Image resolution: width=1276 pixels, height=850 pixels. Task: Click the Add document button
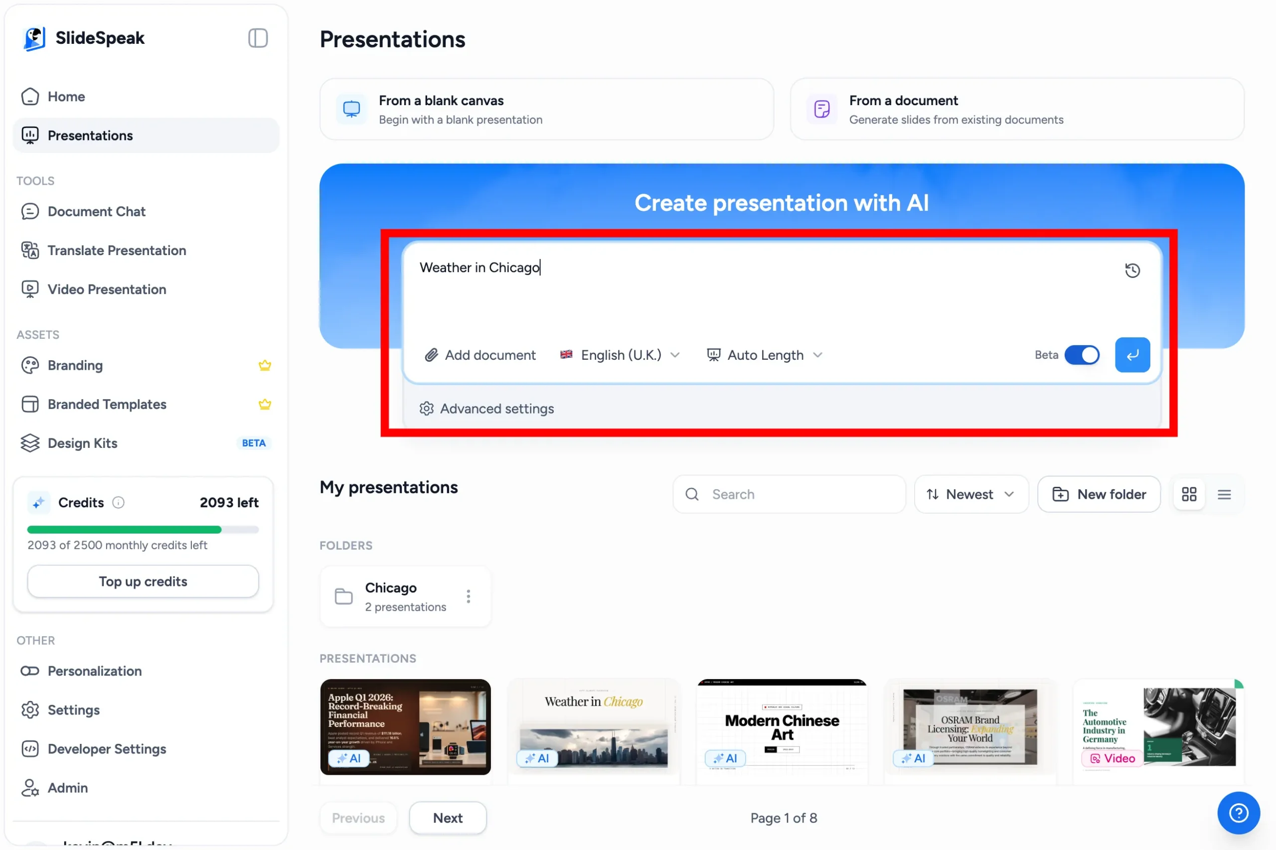[x=480, y=355]
